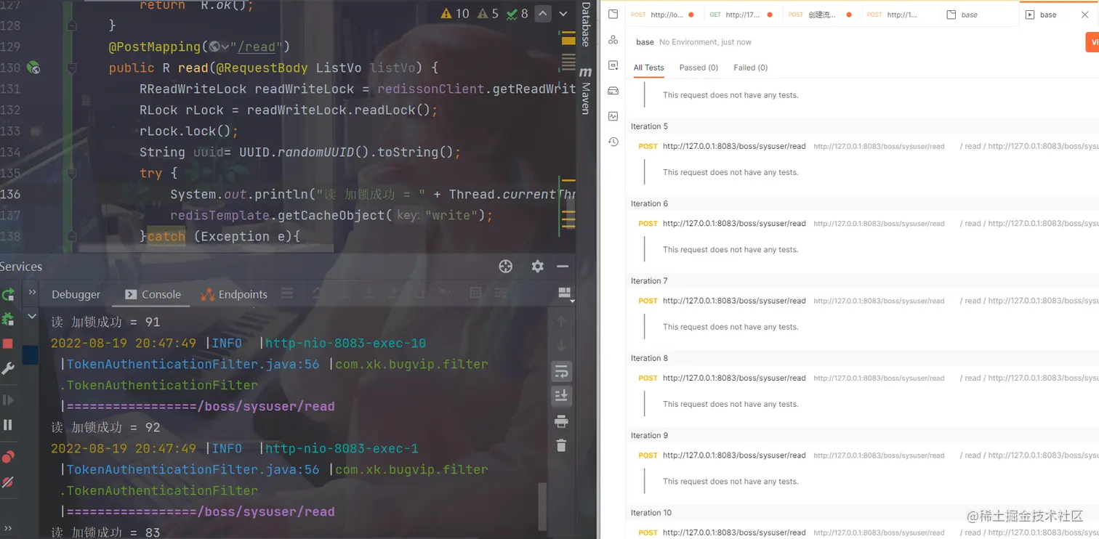This screenshot has width=1099, height=539.
Task: Rerun the service in Services panel
Action: click(x=9, y=295)
